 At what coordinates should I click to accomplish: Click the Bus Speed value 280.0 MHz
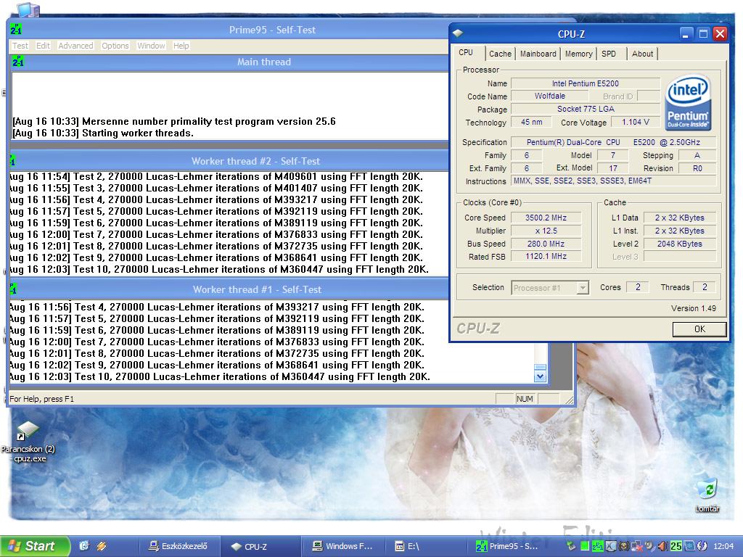pos(546,244)
